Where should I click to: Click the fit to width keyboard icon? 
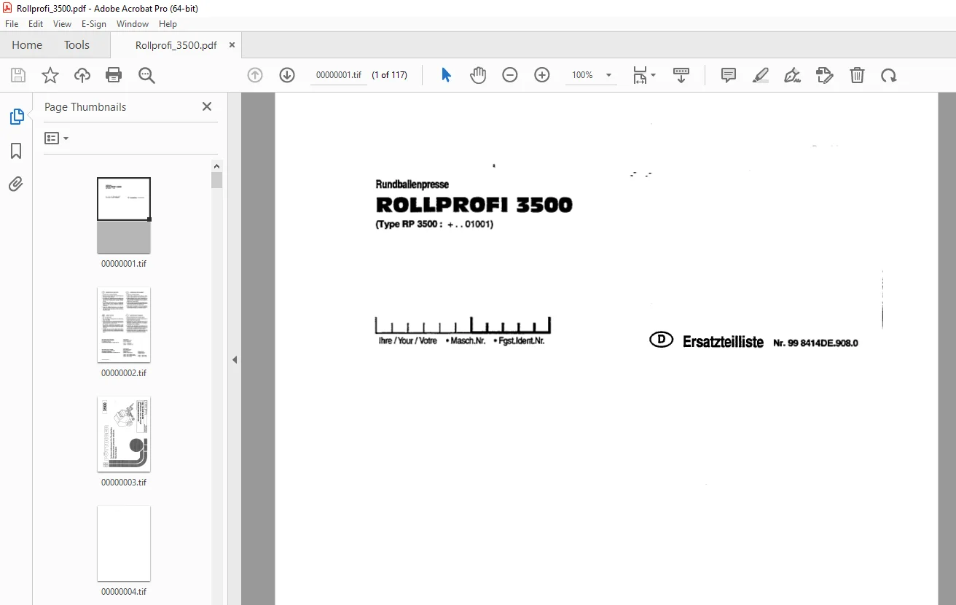coord(681,75)
